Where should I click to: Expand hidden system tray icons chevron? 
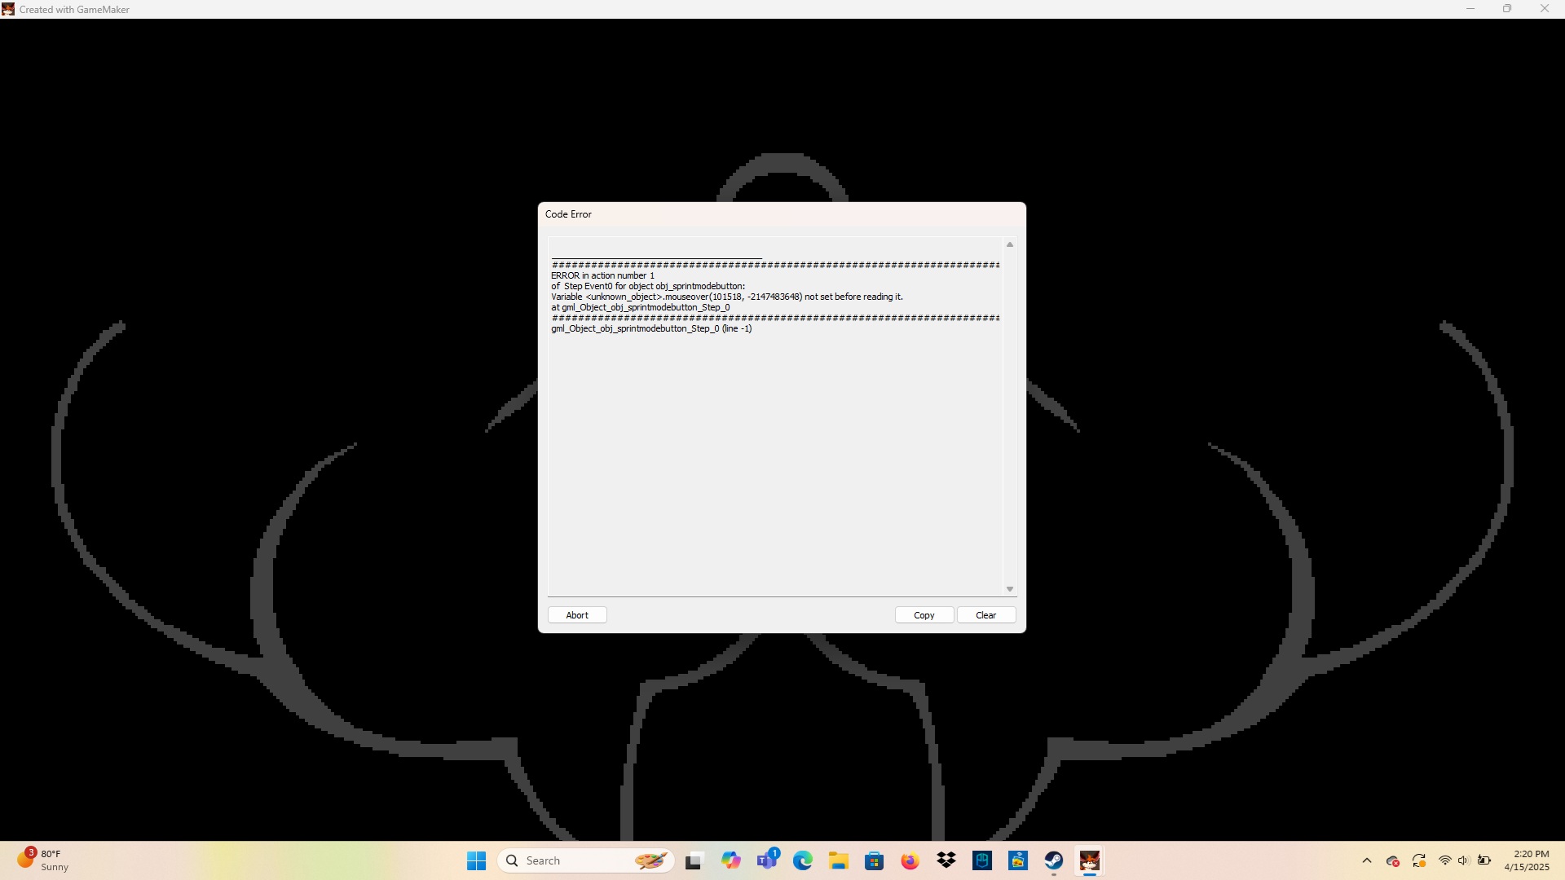point(1367,860)
